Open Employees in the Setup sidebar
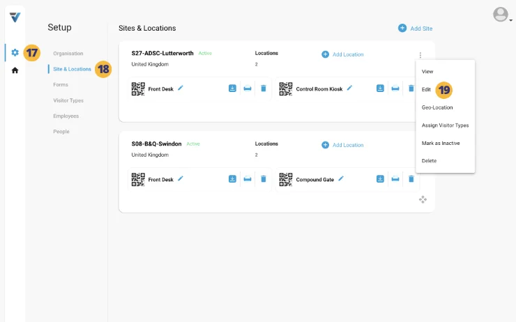 pos(66,116)
